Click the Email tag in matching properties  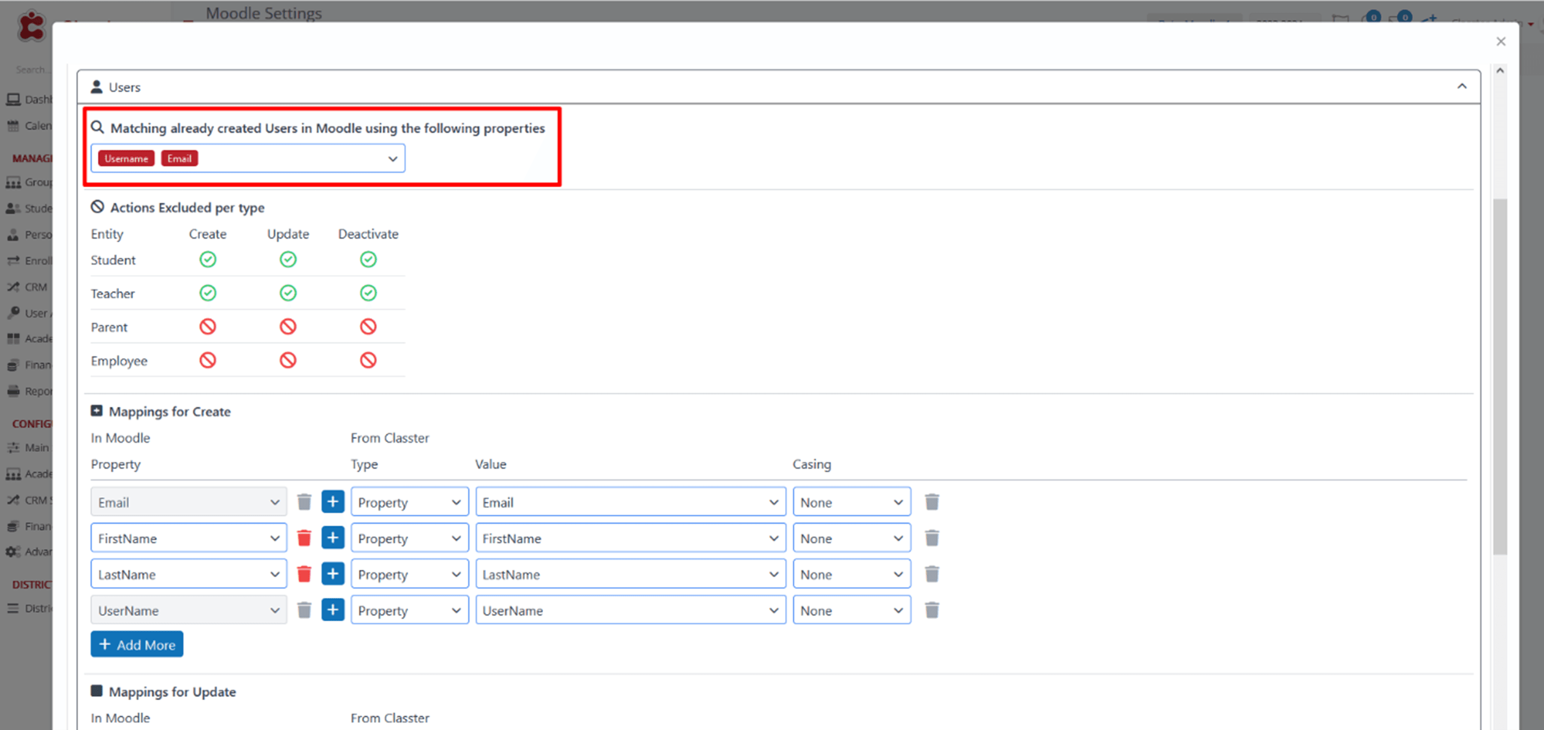point(179,158)
